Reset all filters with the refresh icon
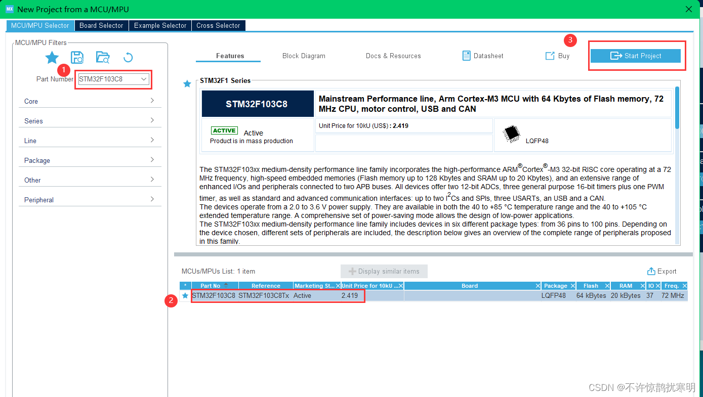This screenshot has width=703, height=397. (128, 57)
